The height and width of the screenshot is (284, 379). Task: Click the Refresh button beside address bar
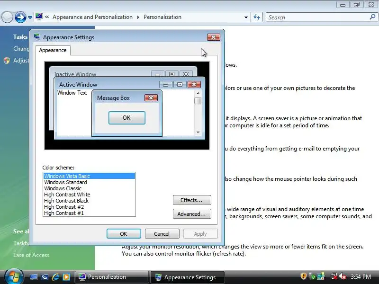[x=257, y=17]
